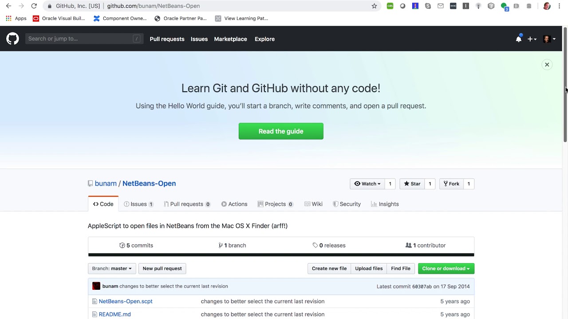Open Pull requests in top navigation

coord(167,39)
